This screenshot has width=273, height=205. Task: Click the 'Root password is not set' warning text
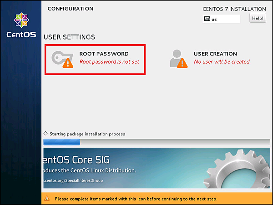coord(109,62)
